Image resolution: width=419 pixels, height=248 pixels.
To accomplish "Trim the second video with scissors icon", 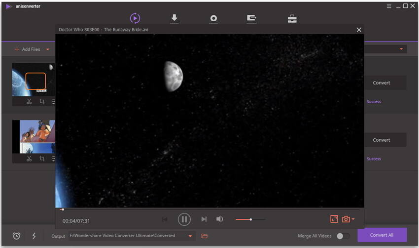I will [x=29, y=159].
